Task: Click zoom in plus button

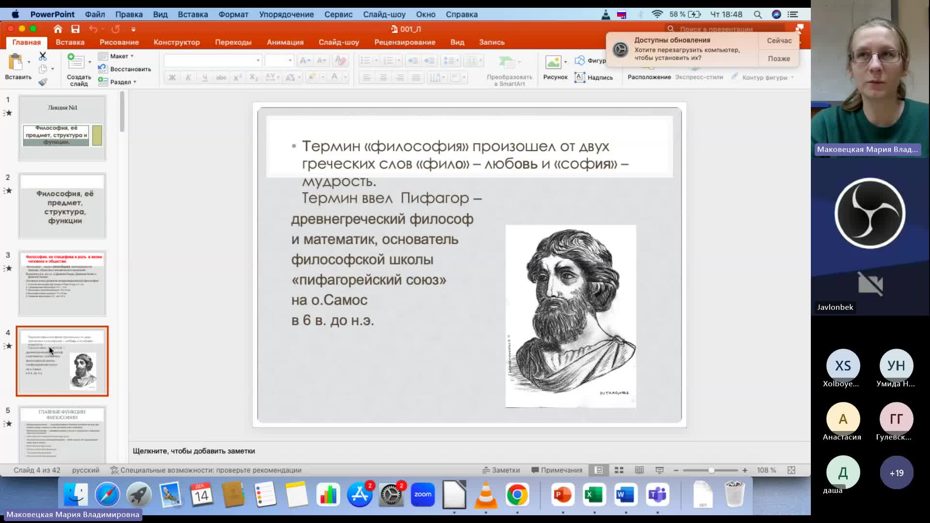Action: point(745,470)
